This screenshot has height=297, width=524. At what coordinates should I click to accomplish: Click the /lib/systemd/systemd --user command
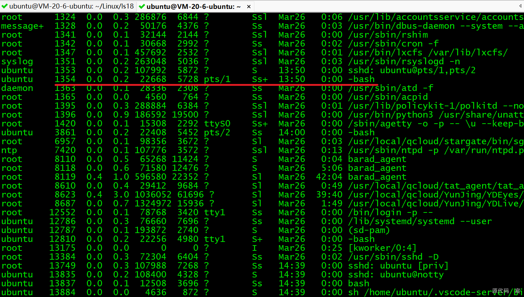(420, 221)
